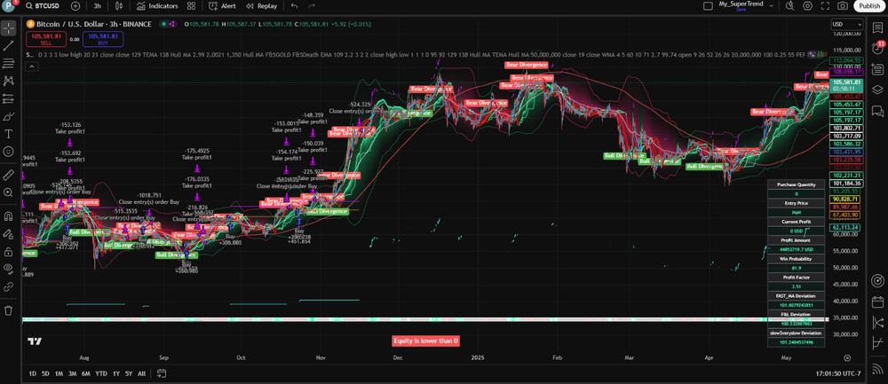Enter fullscreen mode
The width and height of the screenshot is (888, 384).
click(x=825, y=6)
